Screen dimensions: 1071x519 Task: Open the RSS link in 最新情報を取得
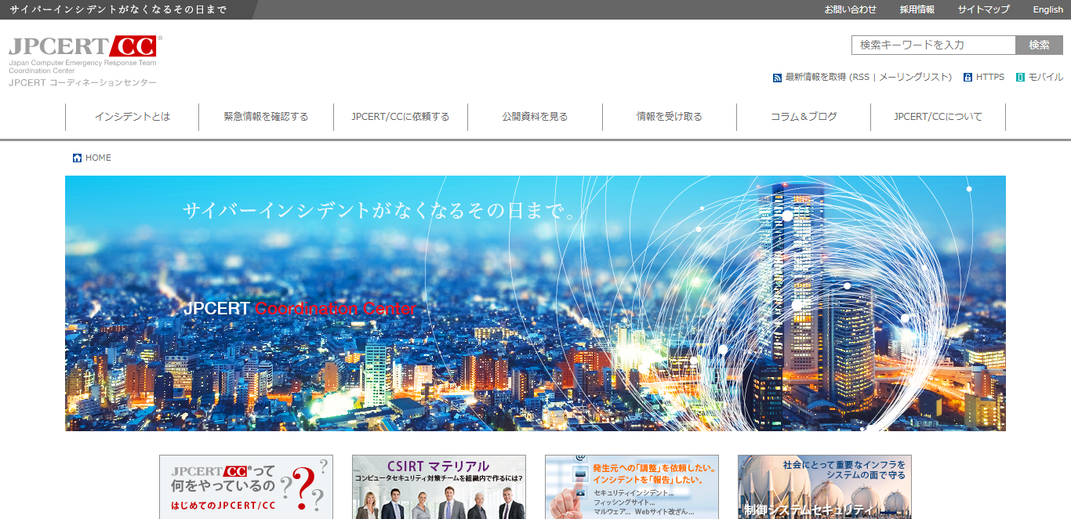coord(861,77)
